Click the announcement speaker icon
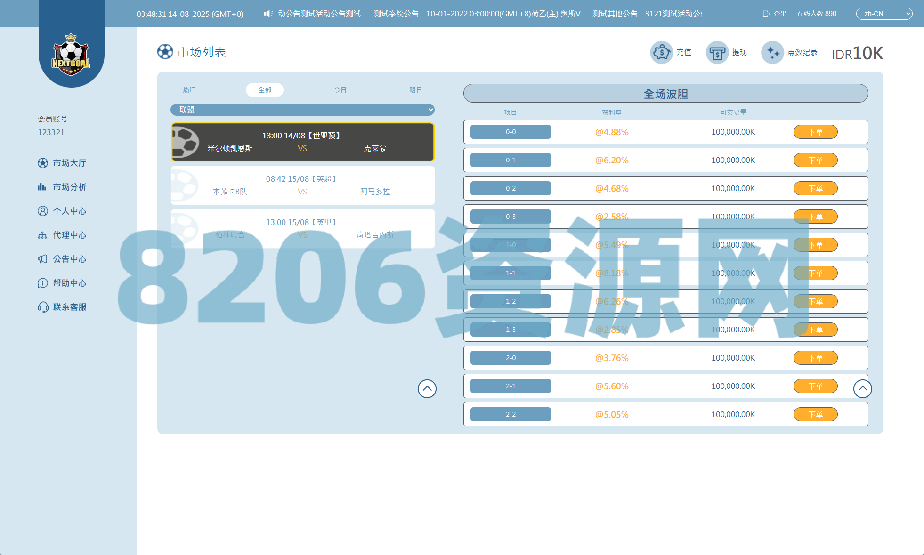Viewport: 924px width, 555px height. 268,14
